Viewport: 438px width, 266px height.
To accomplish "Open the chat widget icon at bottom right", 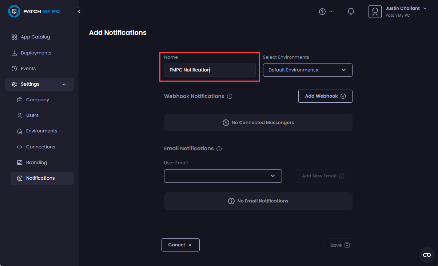I will tap(427, 255).
